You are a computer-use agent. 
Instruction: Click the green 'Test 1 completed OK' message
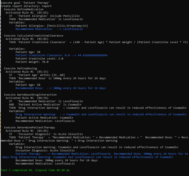35,170
